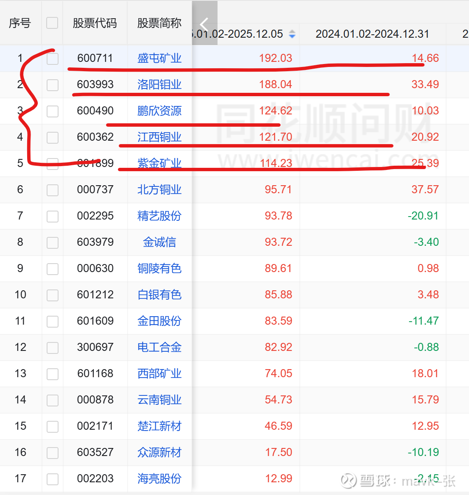Sort by the 2025 date range column

(292, 34)
